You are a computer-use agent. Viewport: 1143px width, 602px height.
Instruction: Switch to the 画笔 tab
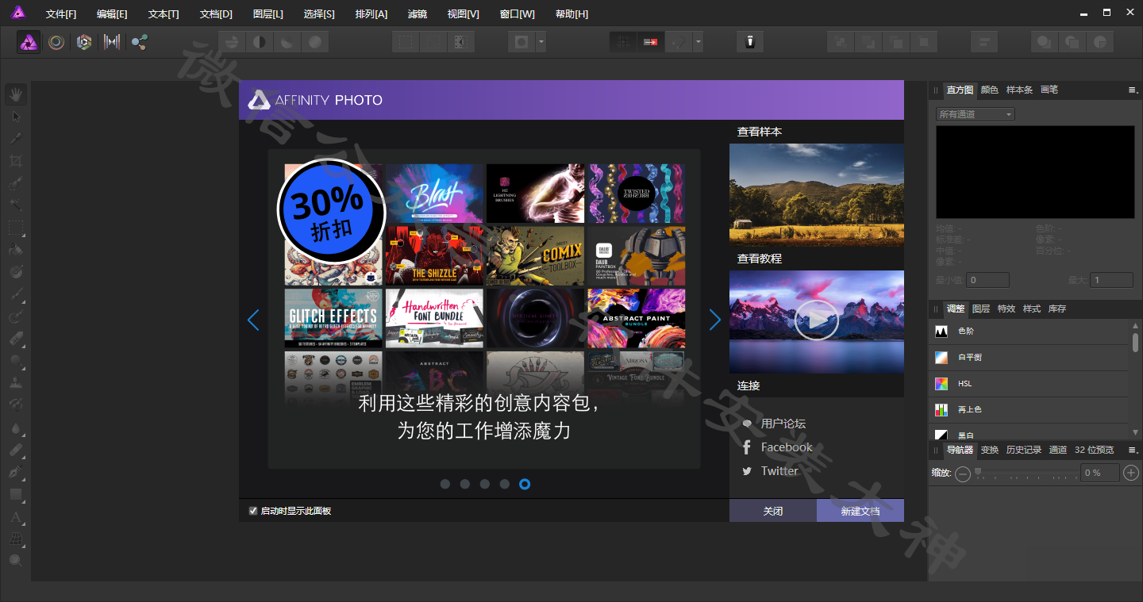pyautogui.click(x=1049, y=90)
